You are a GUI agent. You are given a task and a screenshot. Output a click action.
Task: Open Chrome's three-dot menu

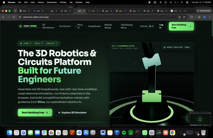210,17
